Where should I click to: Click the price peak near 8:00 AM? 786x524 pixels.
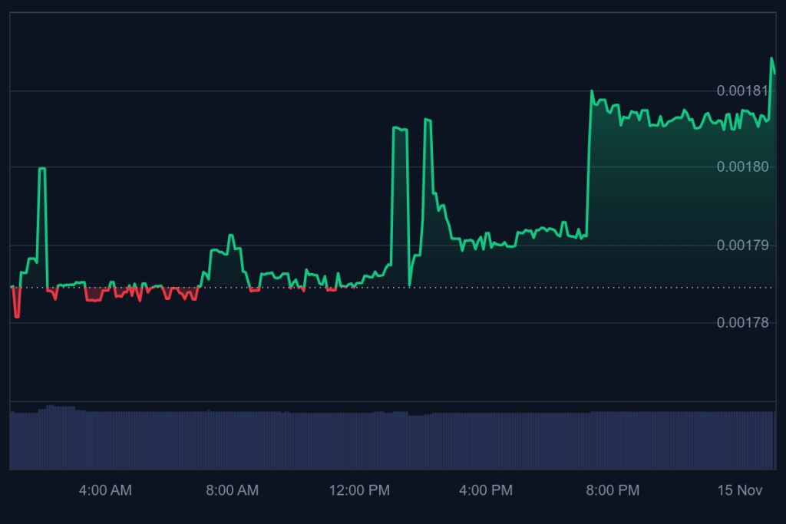point(230,236)
